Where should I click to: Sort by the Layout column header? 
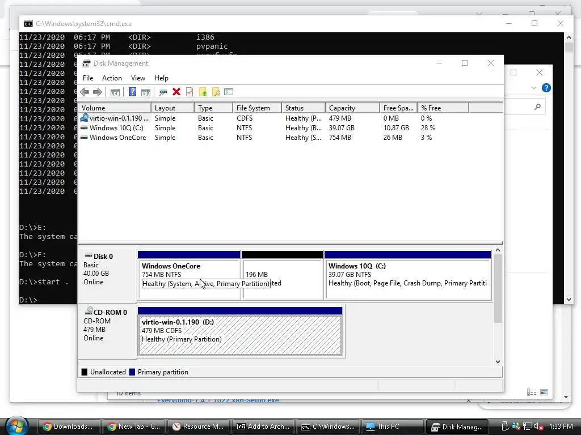(x=172, y=108)
